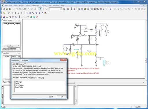
Task: Click the Export button in About dialog
Action: tap(51, 97)
